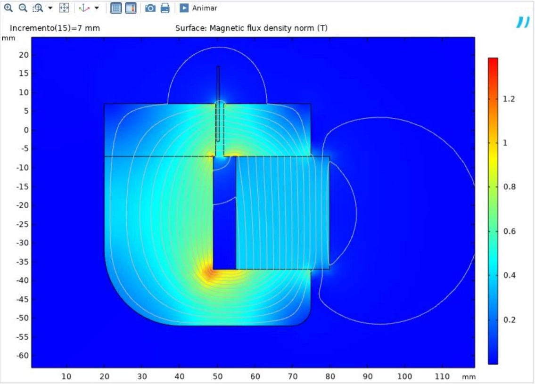Click the COMSOL logo in the top-right corner
This screenshot has width=535, height=384.
click(522, 22)
